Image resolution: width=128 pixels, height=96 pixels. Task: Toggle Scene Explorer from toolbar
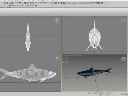[x=56, y=3]
